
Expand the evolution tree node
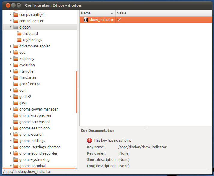tap(11, 65)
